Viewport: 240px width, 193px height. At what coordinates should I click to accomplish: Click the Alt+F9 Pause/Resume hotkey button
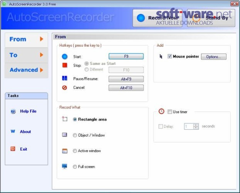click(x=126, y=79)
